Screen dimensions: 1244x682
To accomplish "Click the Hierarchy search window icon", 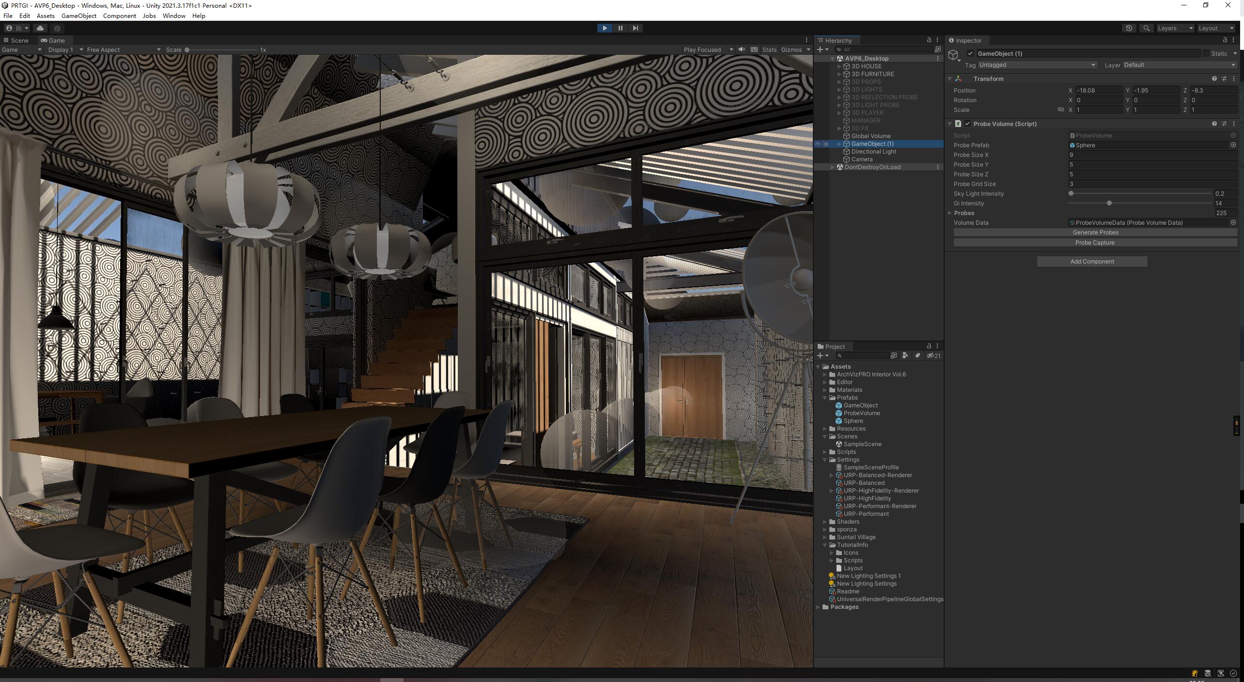I will (x=937, y=49).
